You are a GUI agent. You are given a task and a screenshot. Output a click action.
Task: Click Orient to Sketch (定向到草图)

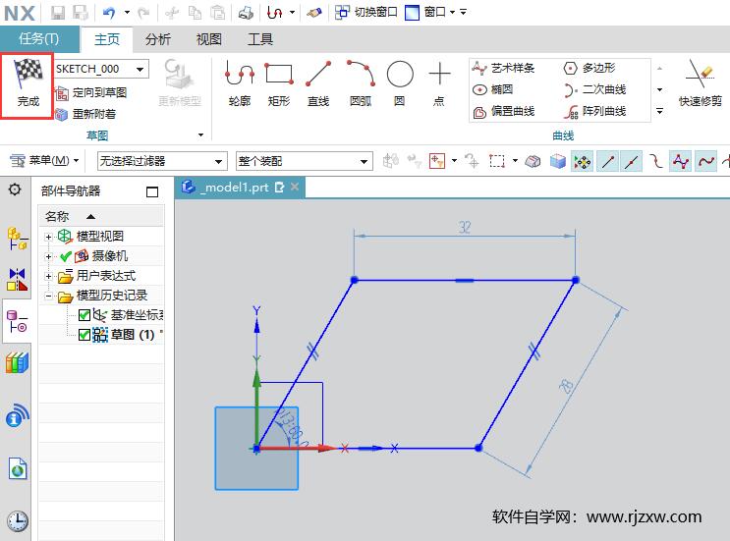[91, 92]
